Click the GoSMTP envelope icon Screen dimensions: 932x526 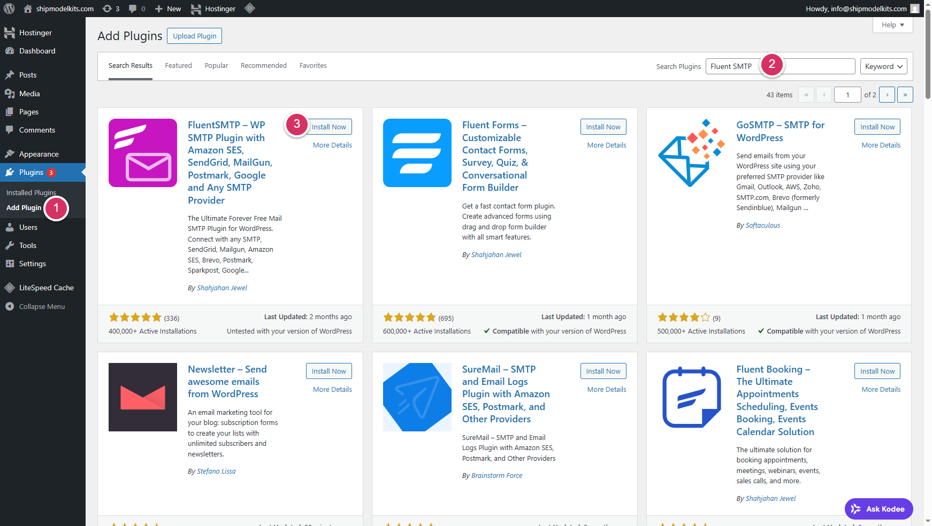(691, 153)
